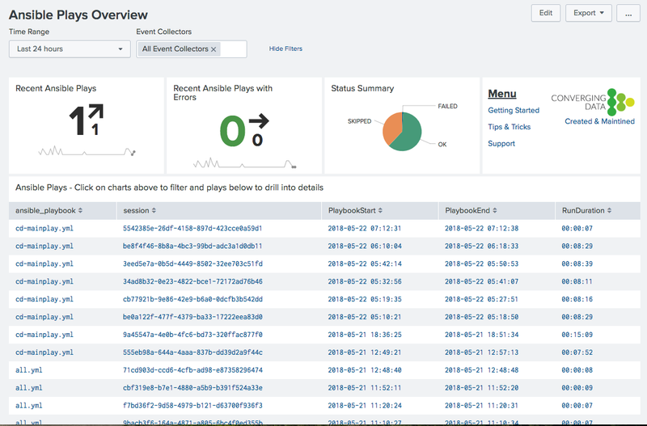Viewport: 647px width, 426px height.
Task: Select the orange SKIPPED pie slice
Action: pyautogui.click(x=391, y=128)
